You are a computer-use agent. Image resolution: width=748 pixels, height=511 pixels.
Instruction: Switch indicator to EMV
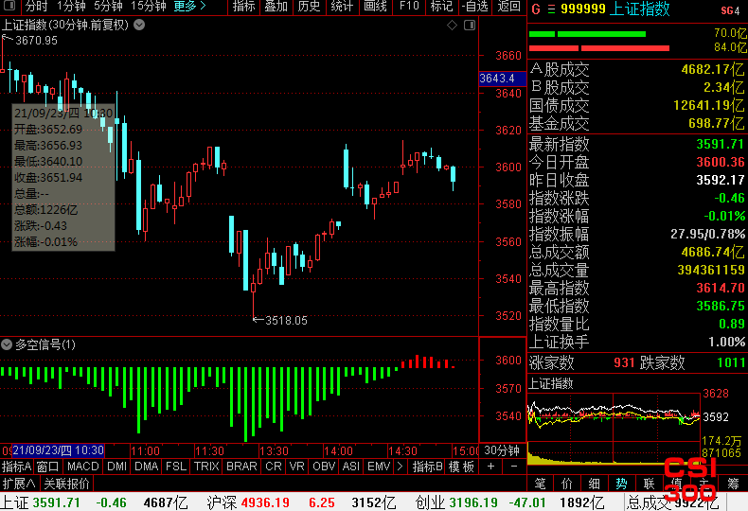coord(379,467)
